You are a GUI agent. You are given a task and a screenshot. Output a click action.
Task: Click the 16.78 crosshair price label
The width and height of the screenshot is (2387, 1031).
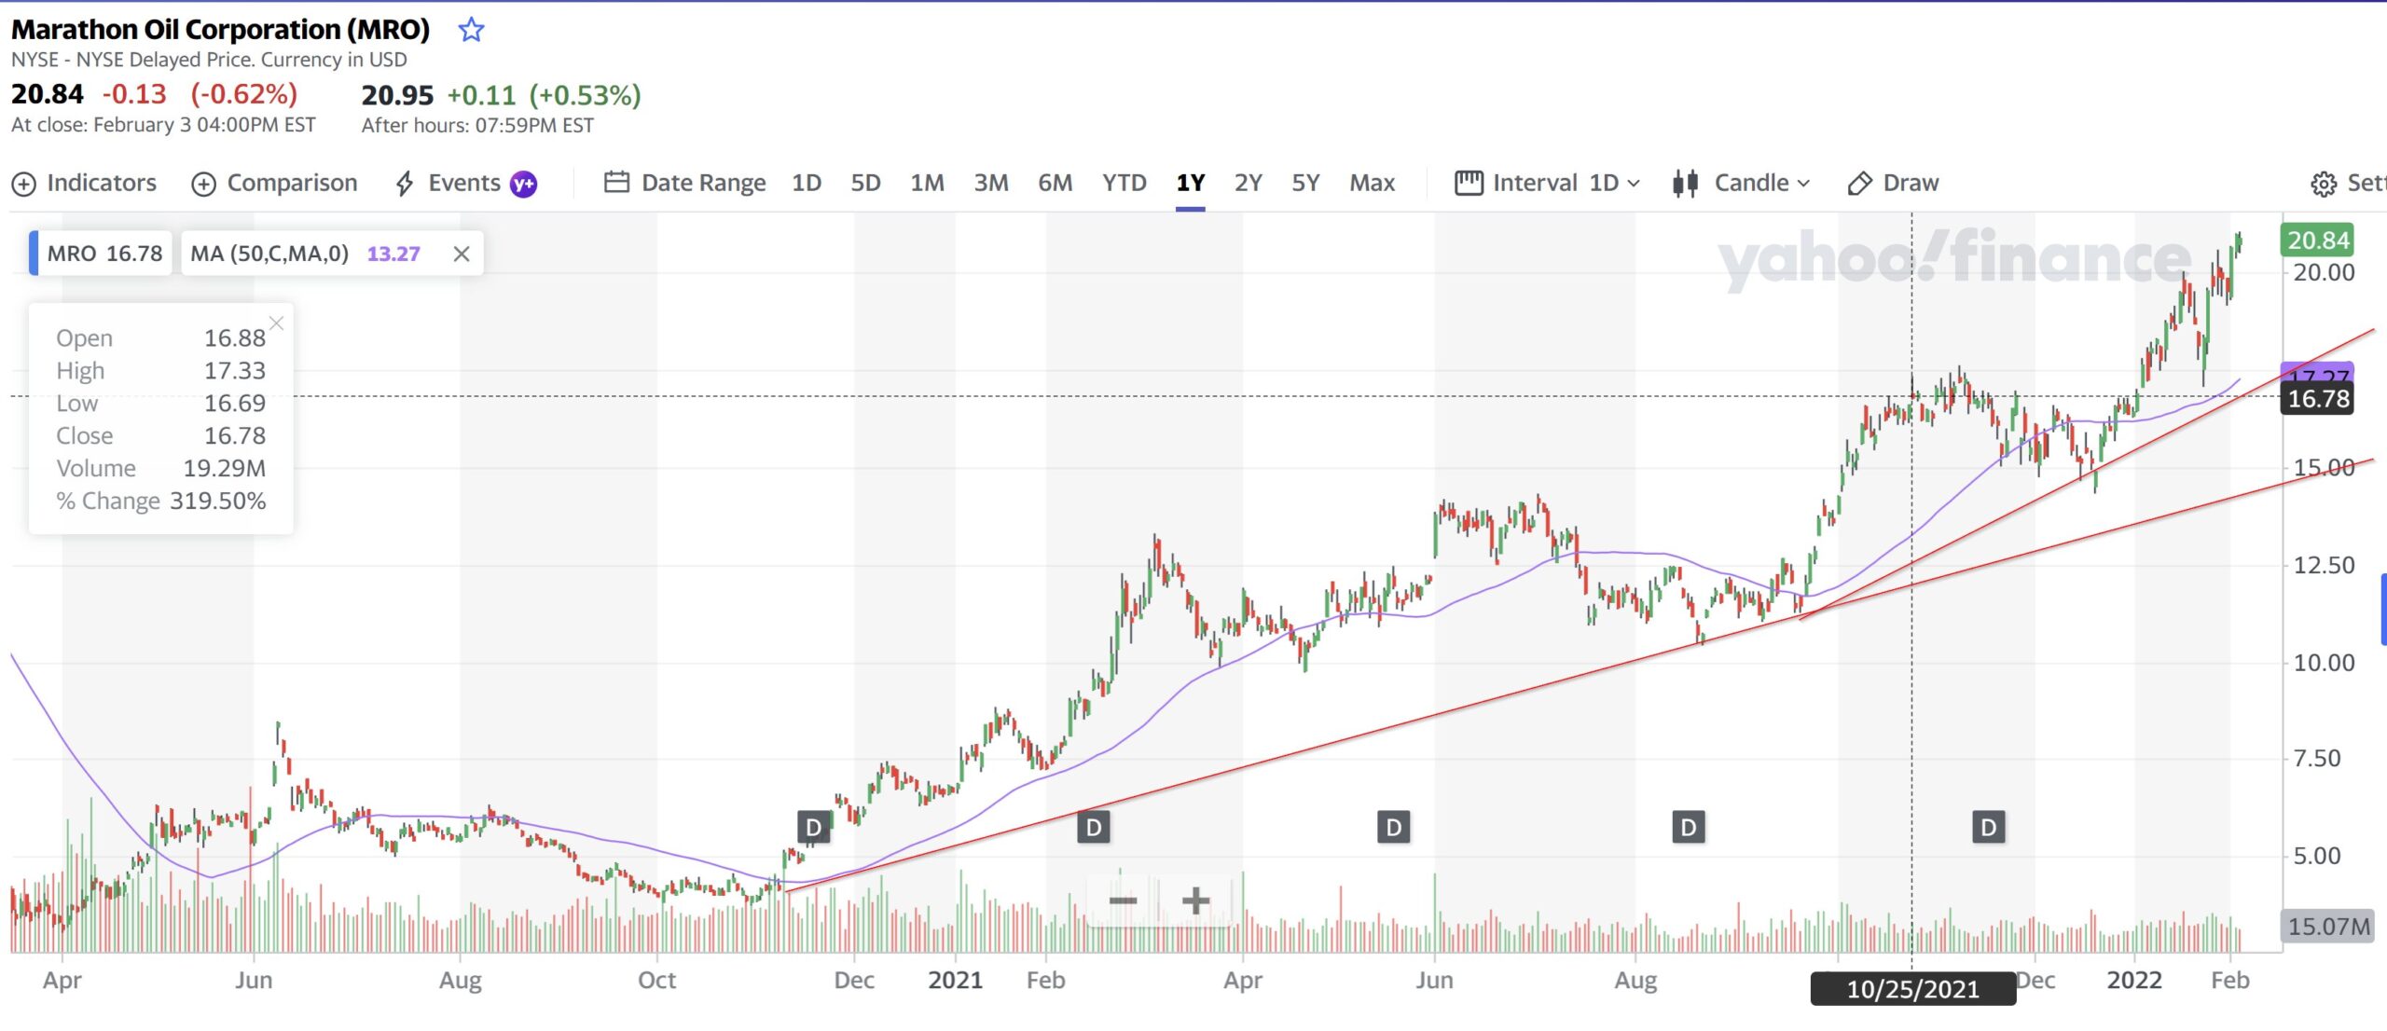click(x=2317, y=399)
